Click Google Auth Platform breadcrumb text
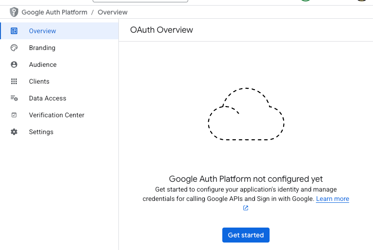 pyautogui.click(x=54, y=12)
